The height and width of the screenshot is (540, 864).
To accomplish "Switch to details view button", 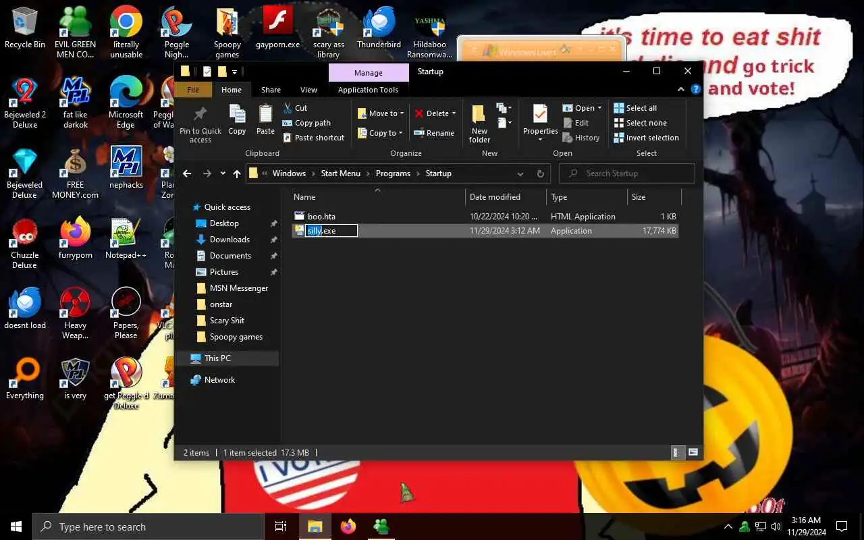I will tap(677, 452).
